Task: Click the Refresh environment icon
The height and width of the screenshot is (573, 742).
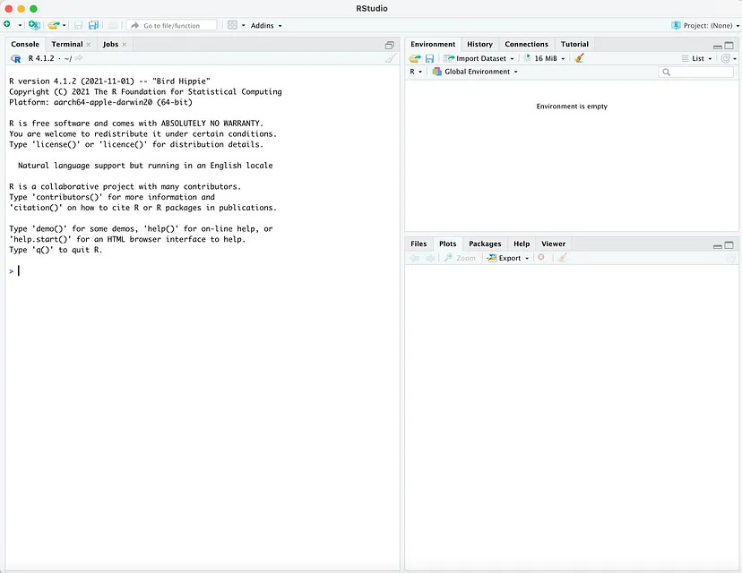Action: 725,58
